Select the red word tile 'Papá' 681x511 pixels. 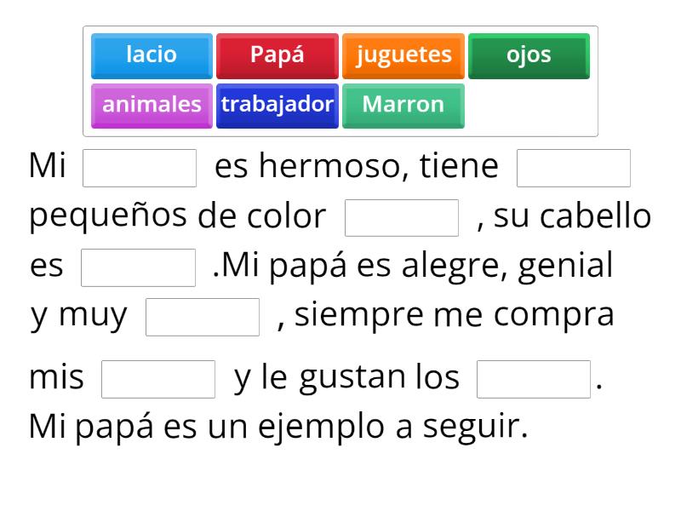click(x=276, y=55)
